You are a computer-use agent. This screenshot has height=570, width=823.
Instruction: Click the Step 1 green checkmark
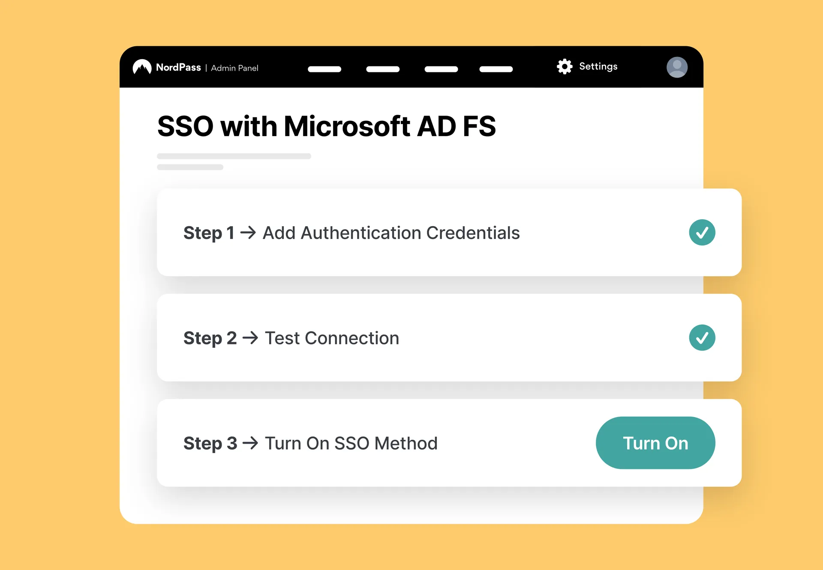point(702,233)
